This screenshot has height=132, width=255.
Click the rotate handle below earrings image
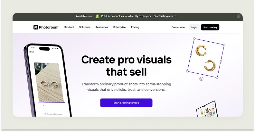point(201,79)
